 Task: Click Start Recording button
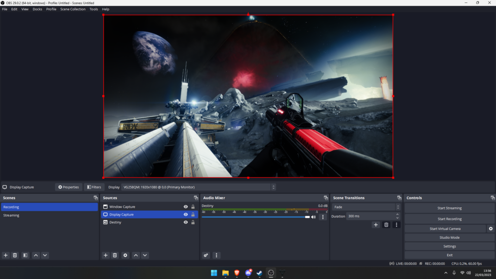[449, 219]
